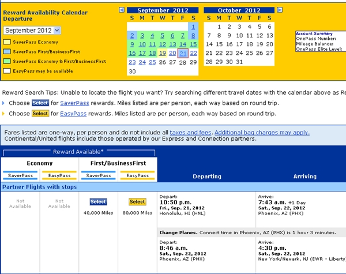Select September 20 in the calendar
Image resolution: width=346 pixels, height=274 pixels.
click(x=172, y=53)
